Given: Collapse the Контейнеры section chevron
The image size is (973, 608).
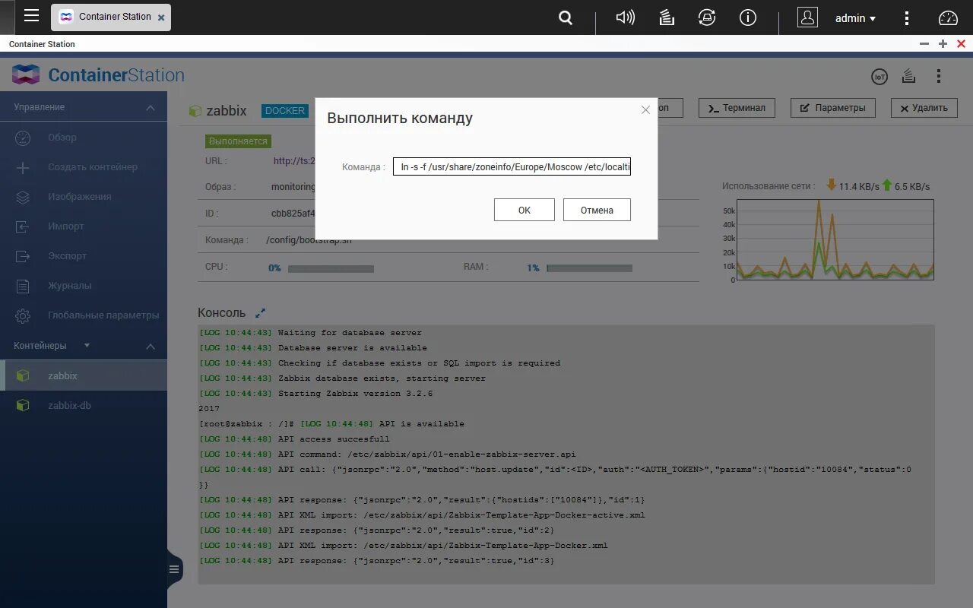Looking at the screenshot, I should pos(151,347).
